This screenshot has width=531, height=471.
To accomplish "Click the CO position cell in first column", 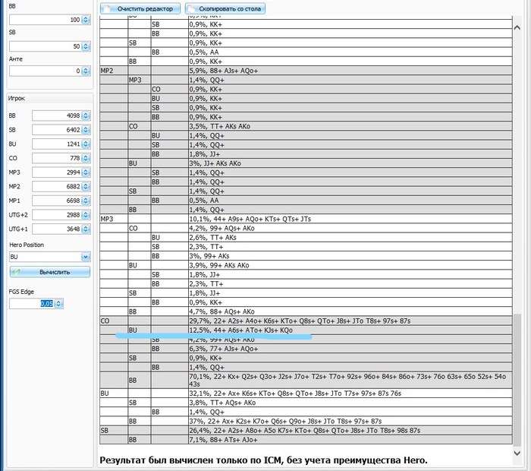I will [114, 321].
